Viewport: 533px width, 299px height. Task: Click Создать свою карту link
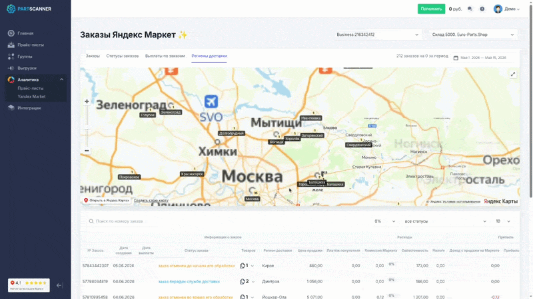151,201
